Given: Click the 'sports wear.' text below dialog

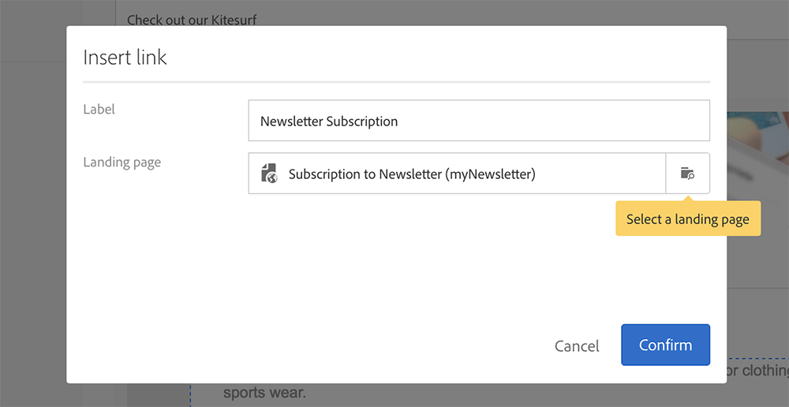Looking at the screenshot, I should [x=264, y=393].
